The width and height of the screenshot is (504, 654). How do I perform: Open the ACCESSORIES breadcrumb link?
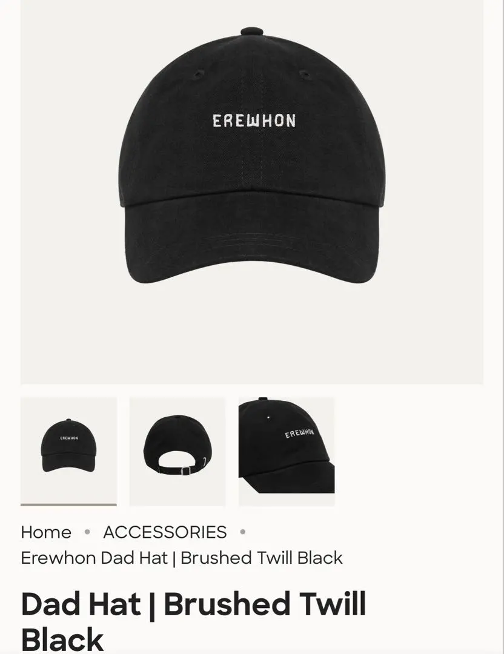pos(165,532)
